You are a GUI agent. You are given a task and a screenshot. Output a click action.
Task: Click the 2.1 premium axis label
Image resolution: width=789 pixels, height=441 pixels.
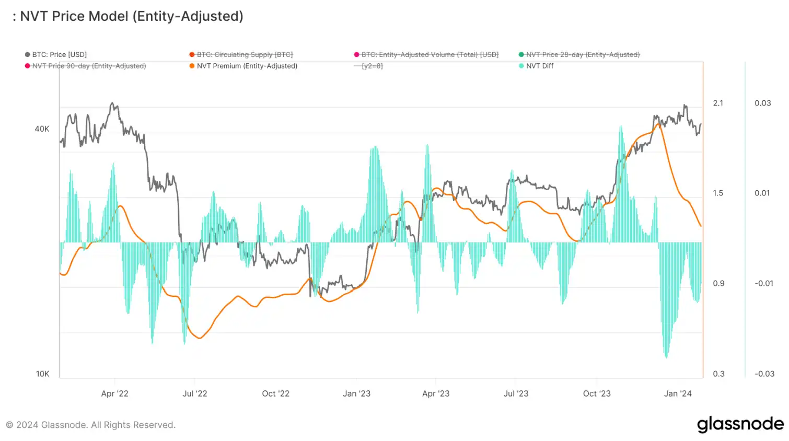tap(718, 103)
